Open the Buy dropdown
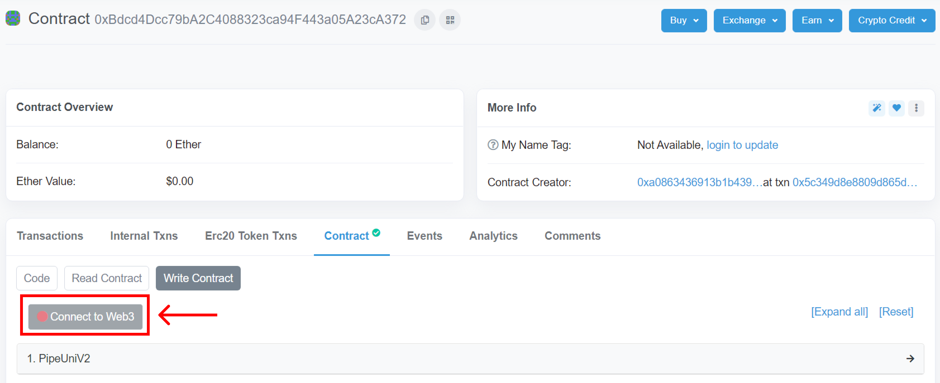The height and width of the screenshot is (383, 940). click(684, 20)
